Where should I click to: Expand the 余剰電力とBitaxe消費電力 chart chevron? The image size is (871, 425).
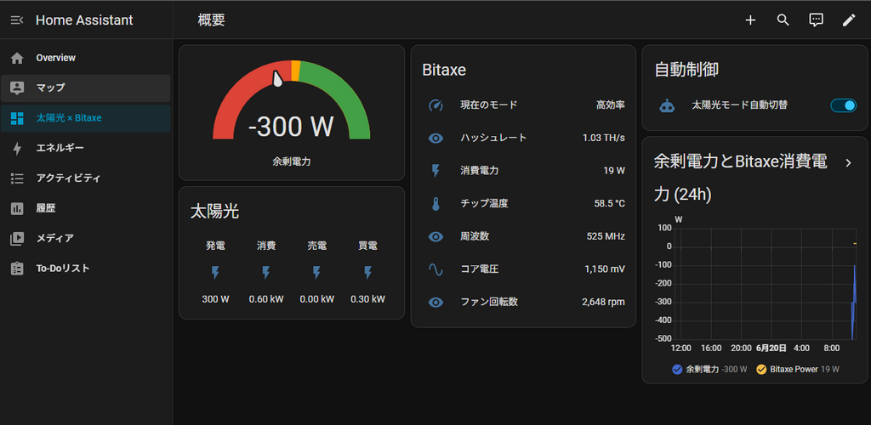848,162
